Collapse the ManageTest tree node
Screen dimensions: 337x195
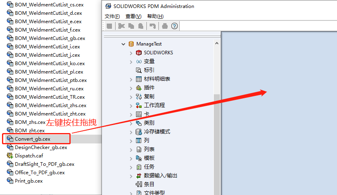[124, 44]
